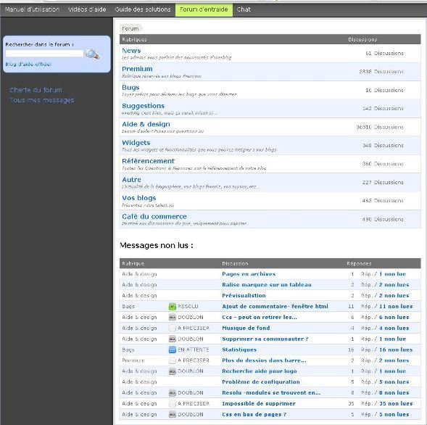Open the Forum d'entraide tab

(204, 9)
